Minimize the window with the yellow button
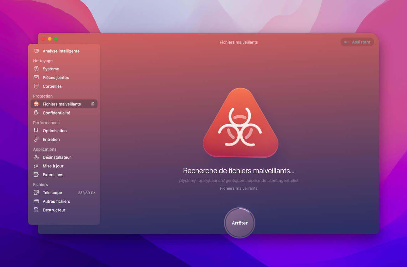Viewport: 407px width, 267px height. coord(50,39)
